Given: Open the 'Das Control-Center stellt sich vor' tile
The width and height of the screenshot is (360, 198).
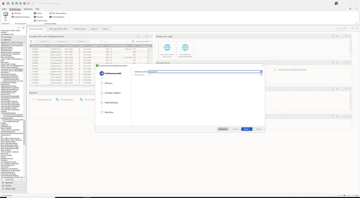Looking at the screenshot, I should coord(167,49).
